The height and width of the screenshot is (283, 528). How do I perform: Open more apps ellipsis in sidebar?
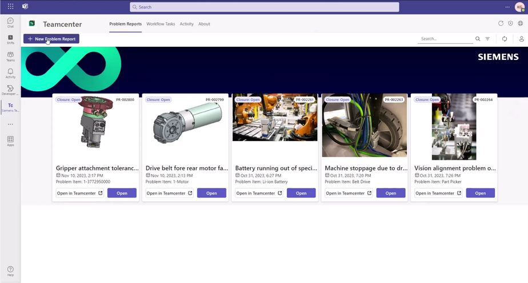coord(10,124)
